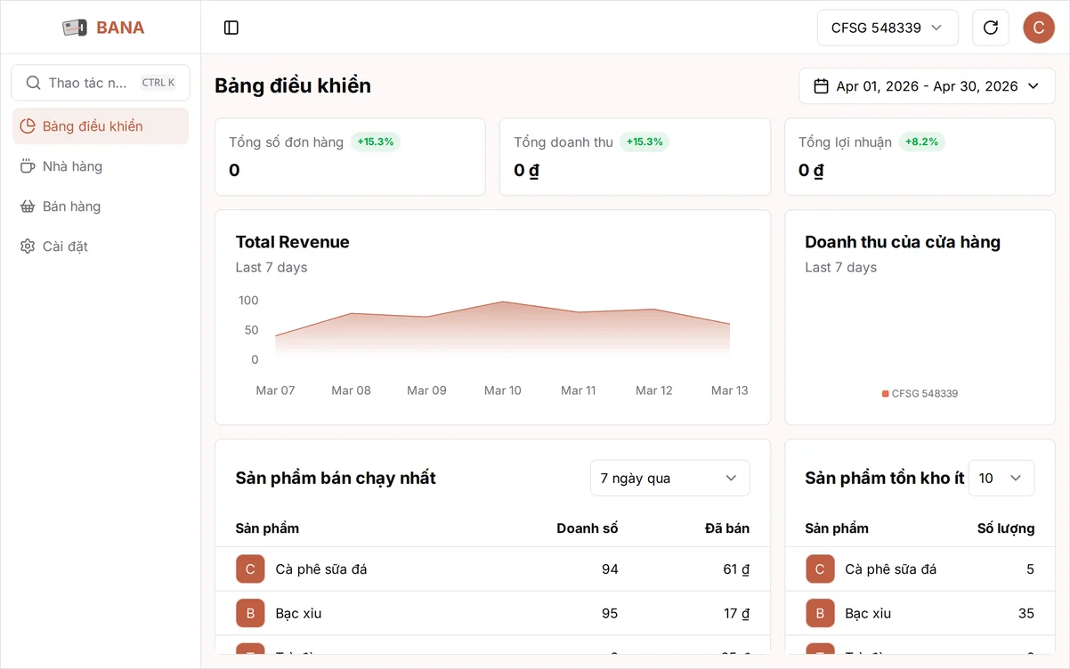Click the Bảng điều khiển page title

tap(293, 85)
